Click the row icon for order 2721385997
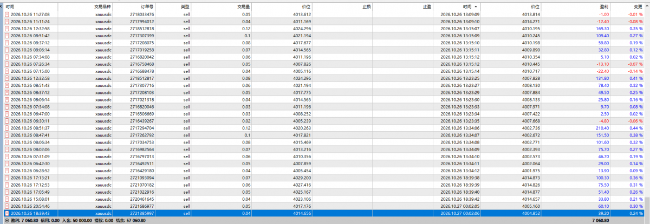The height and width of the screenshot is (224, 650). [6, 213]
